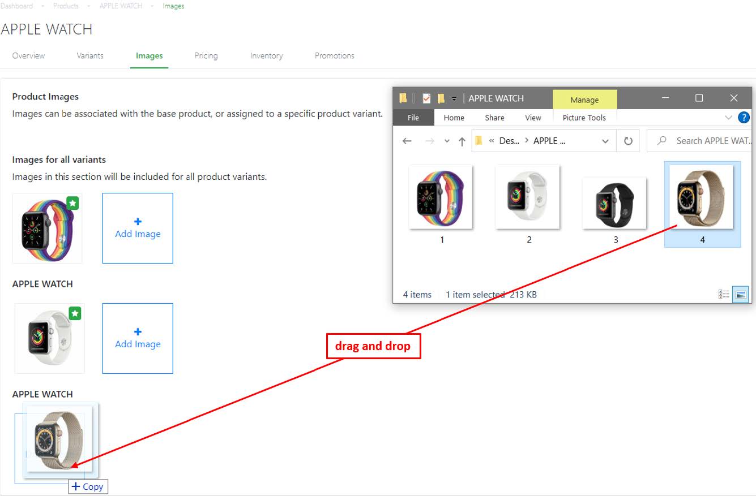Select the white watch file thumbnail named 2
Image resolution: width=756 pixels, height=496 pixels.
(x=528, y=197)
